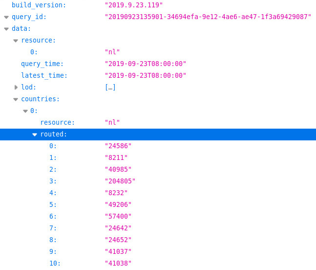Select the countries key label
Image resolution: width=316 pixels, height=270 pixels.
[x=41, y=99]
